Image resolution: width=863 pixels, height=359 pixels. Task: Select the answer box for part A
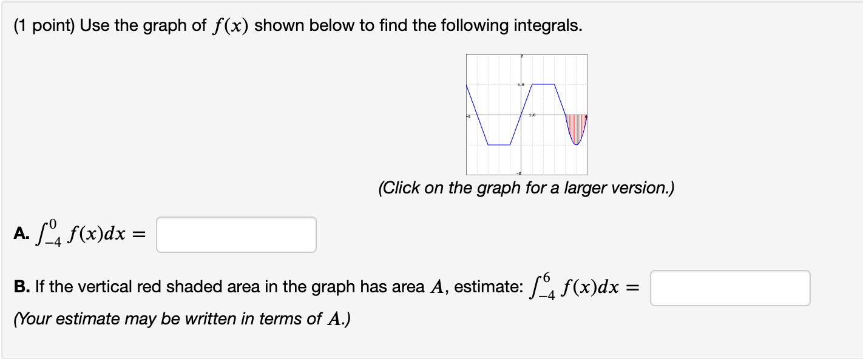pos(236,235)
